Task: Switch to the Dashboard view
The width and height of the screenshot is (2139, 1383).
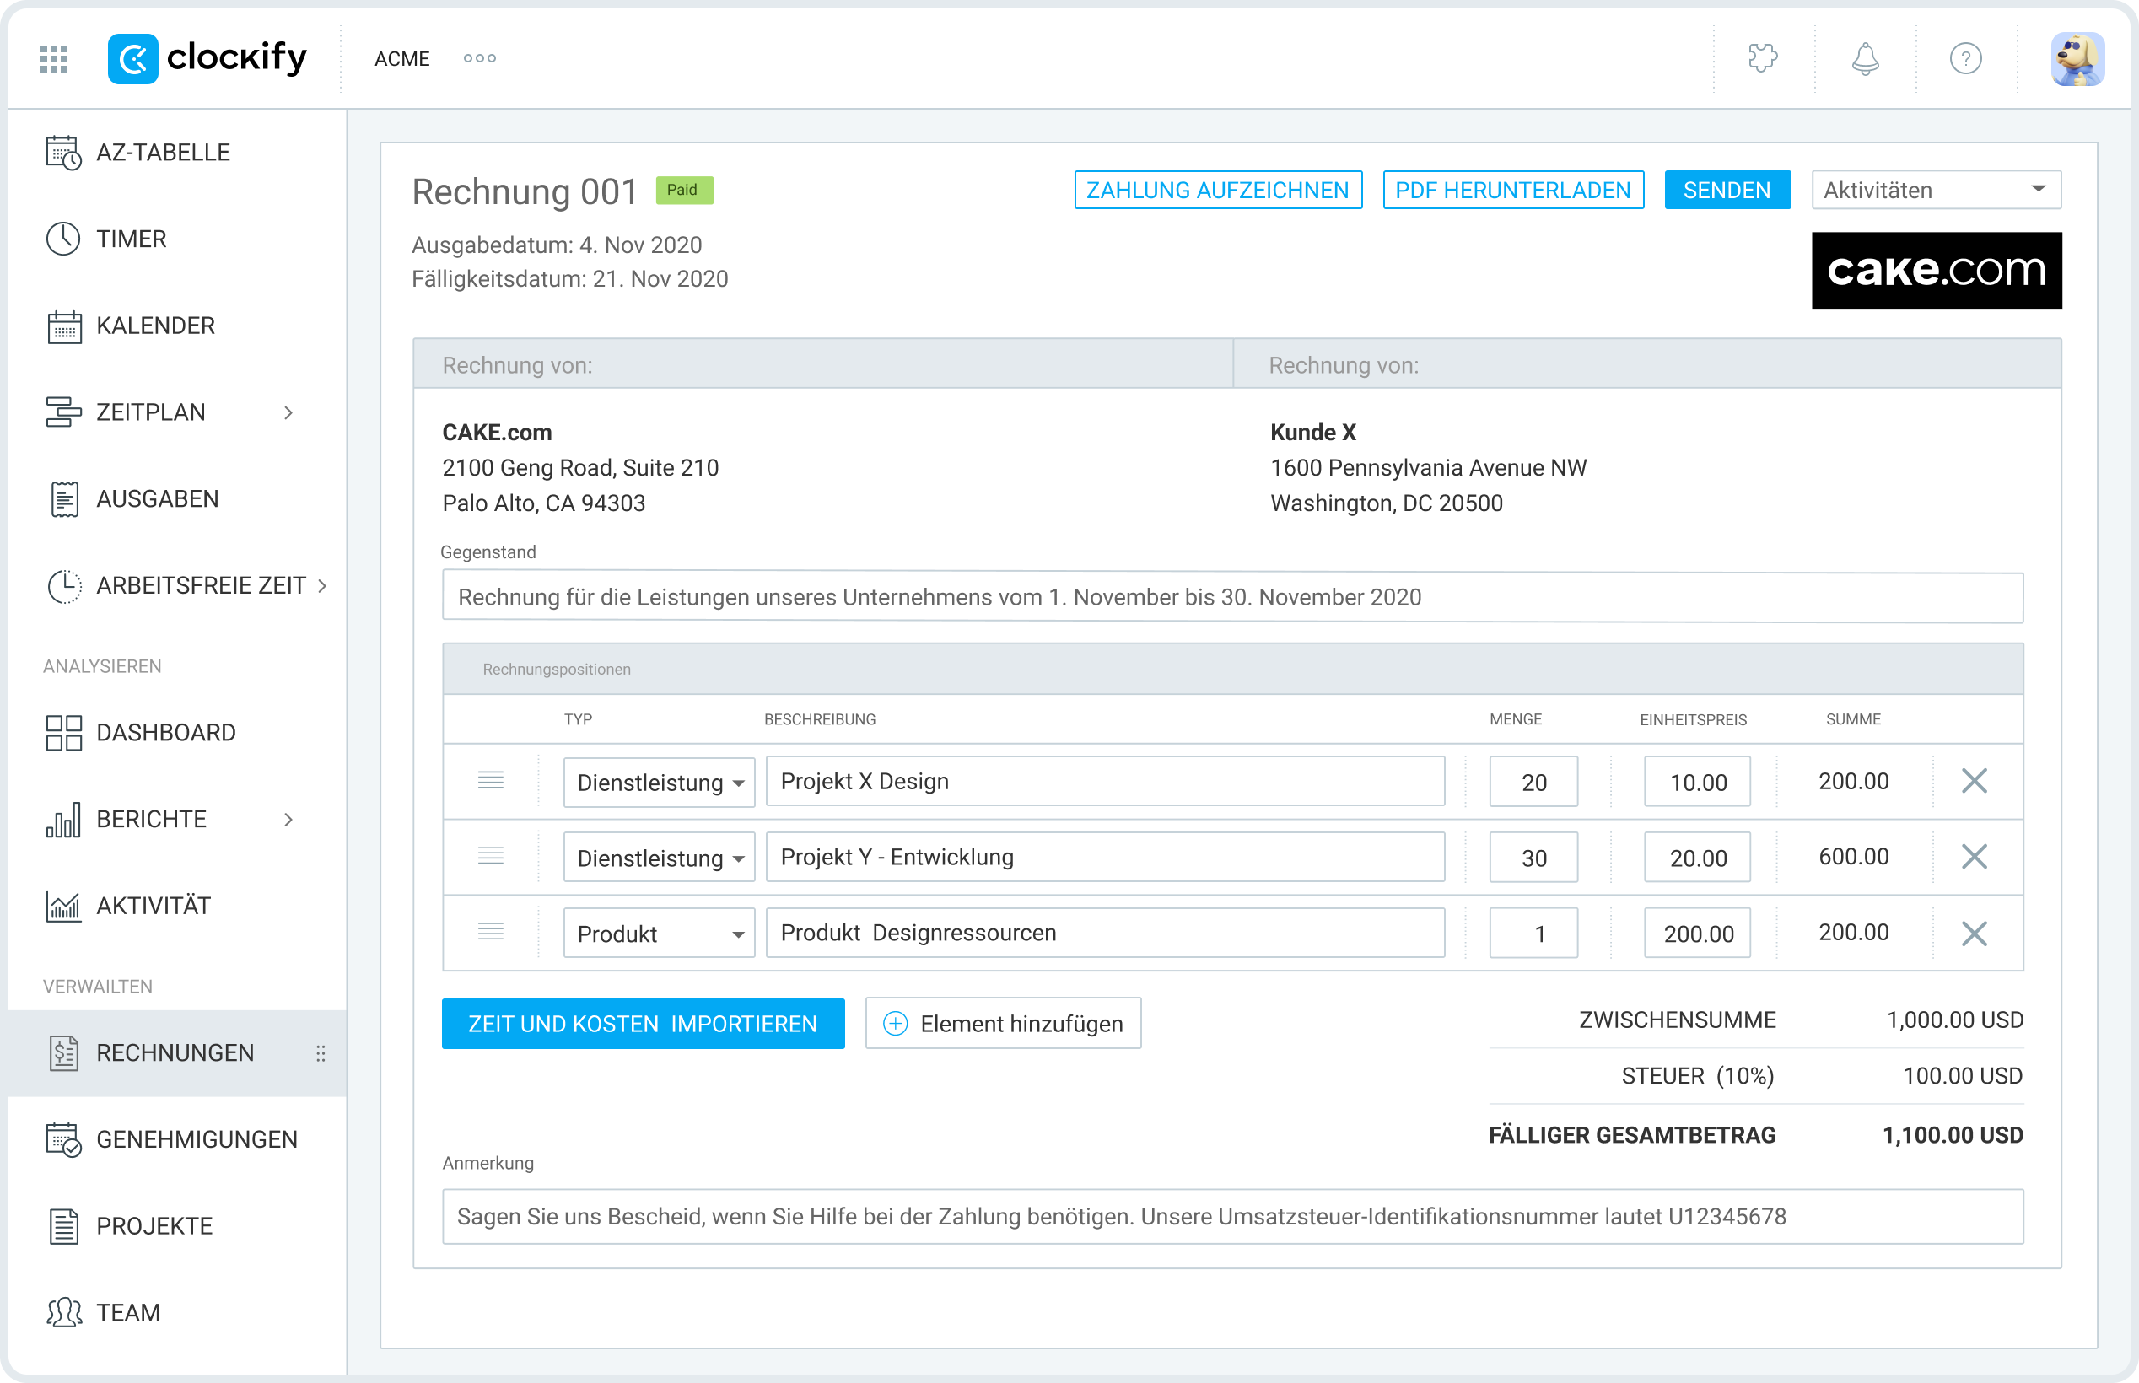Action: click(166, 732)
